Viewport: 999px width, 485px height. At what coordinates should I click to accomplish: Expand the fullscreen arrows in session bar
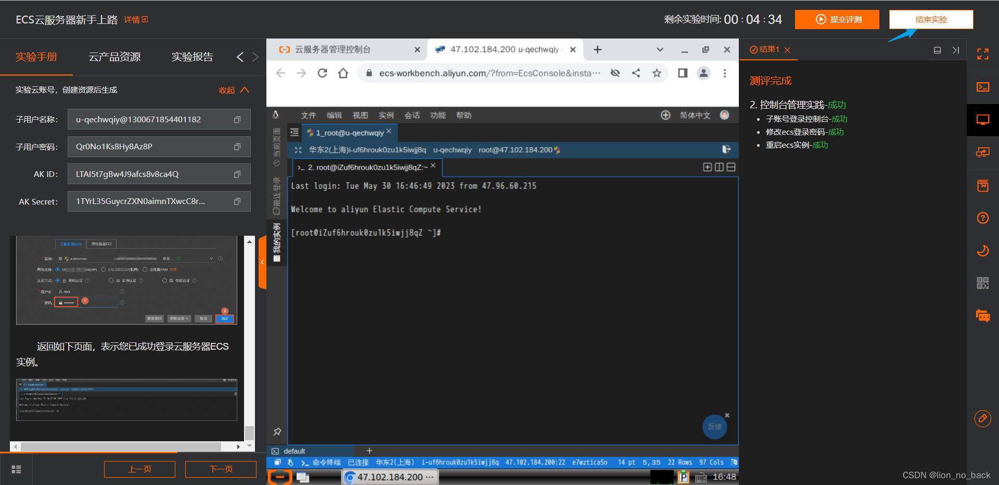pos(298,150)
